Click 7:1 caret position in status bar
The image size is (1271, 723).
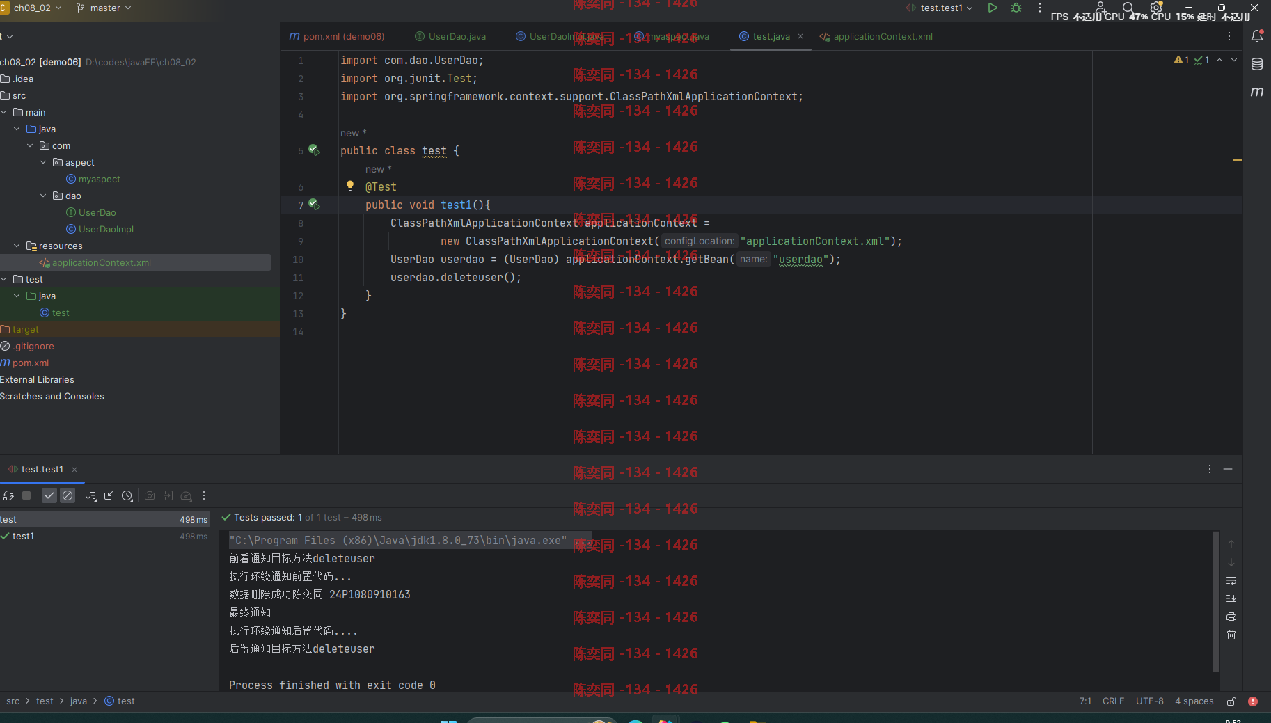(x=1085, y=701)
